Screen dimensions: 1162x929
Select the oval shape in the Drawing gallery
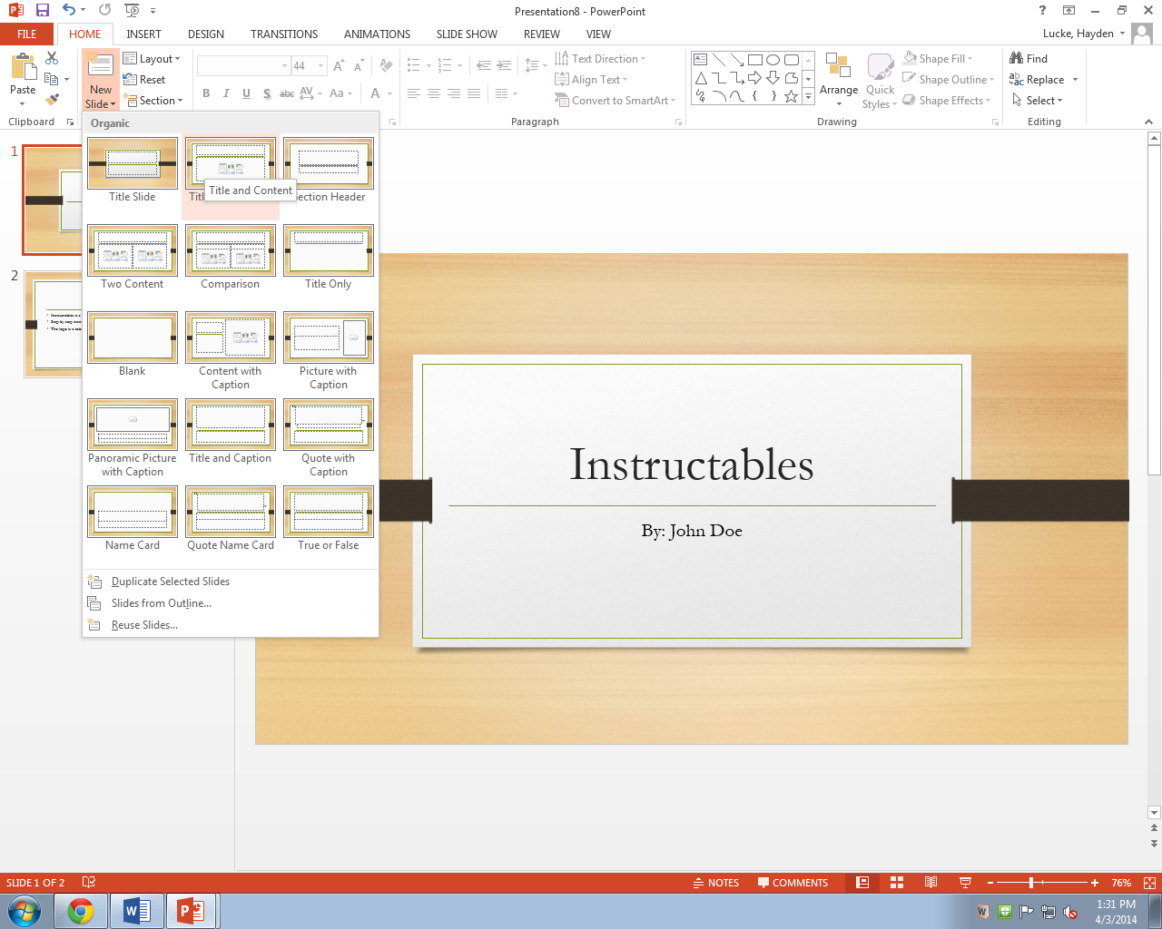tap(773, 60)
